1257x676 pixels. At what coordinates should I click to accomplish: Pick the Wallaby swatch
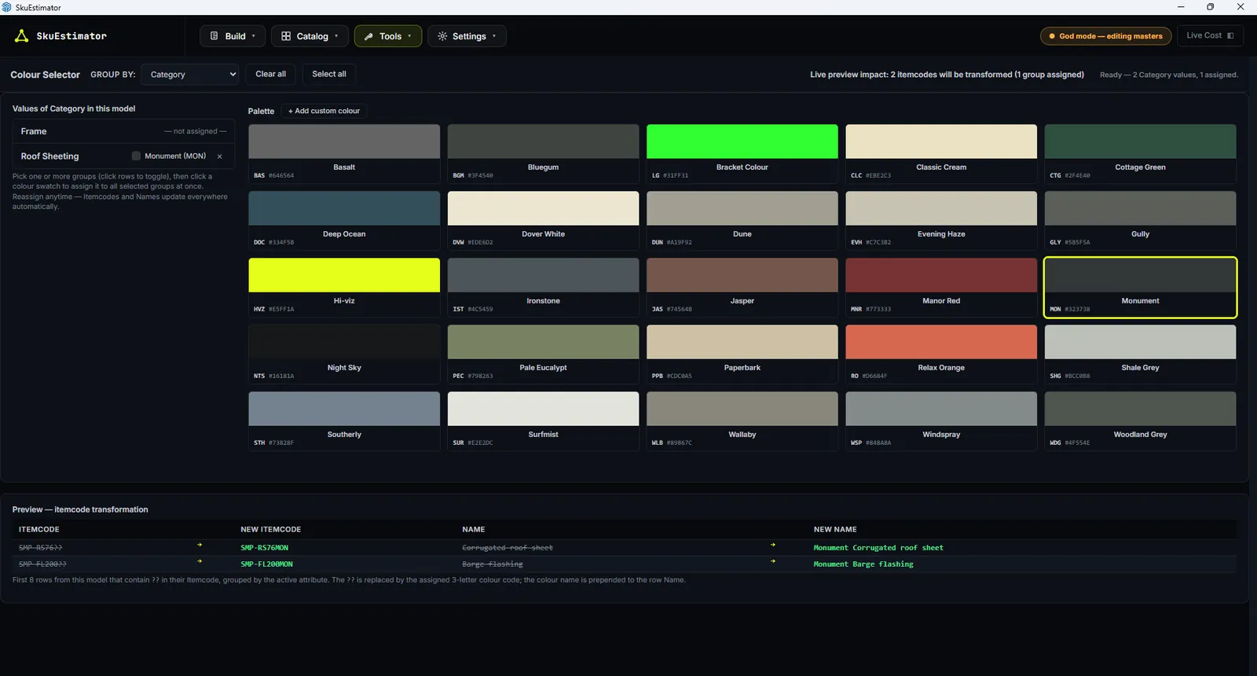[x=742, y=421]
